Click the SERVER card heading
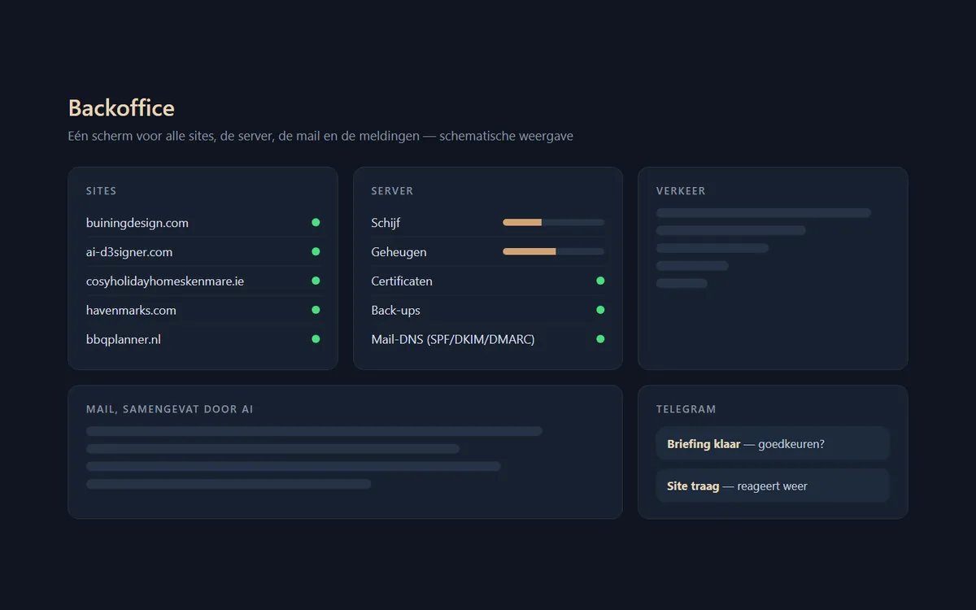Viewport: 976px width, 610px height. [392, 191]
